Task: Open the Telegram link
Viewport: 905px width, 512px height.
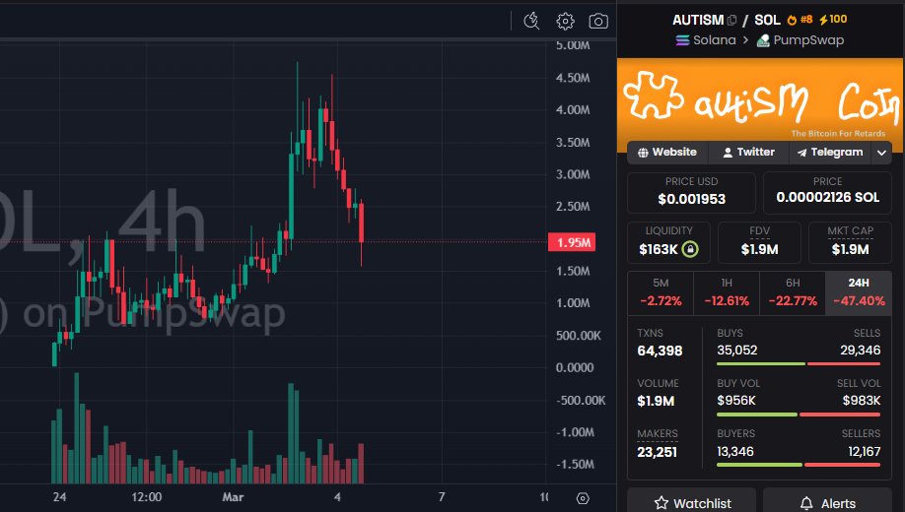Action: click(830, 153)
